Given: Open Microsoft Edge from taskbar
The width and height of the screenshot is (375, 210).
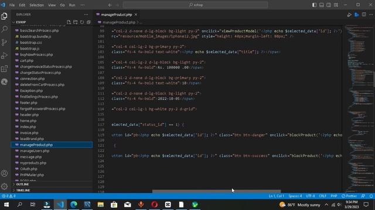Looking at the screenshot, I should pos(74,205).
